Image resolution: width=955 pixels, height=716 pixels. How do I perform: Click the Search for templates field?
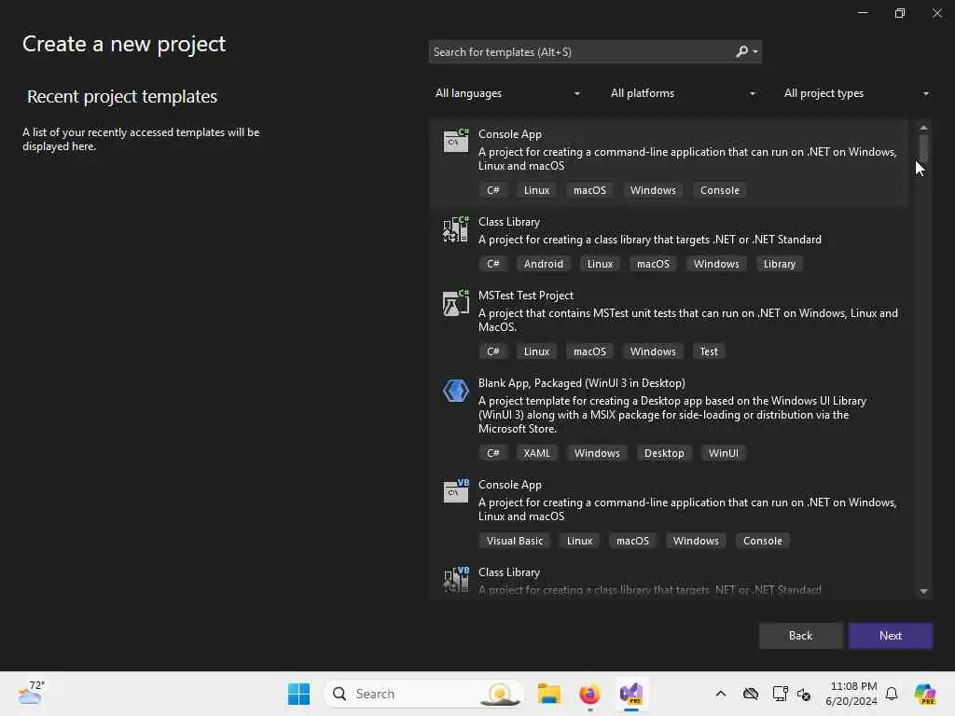pos(582,52)
